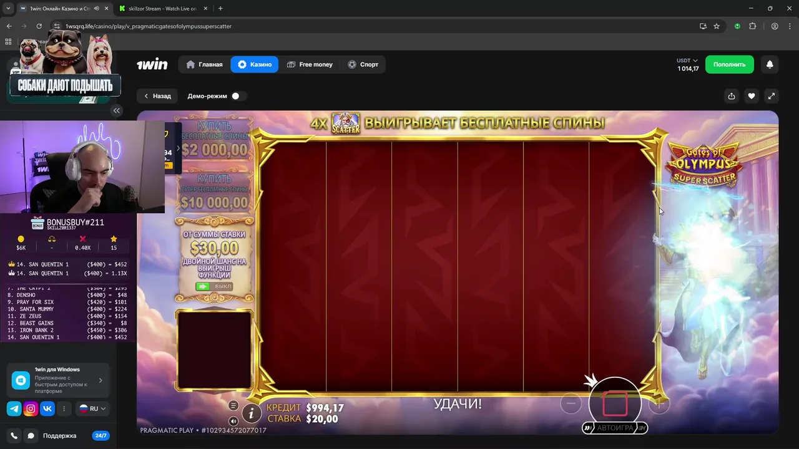The width and height of the screenshot is (799, 449).
Task: Open Chrome profile avatar
Action: (x=775, y=26)
